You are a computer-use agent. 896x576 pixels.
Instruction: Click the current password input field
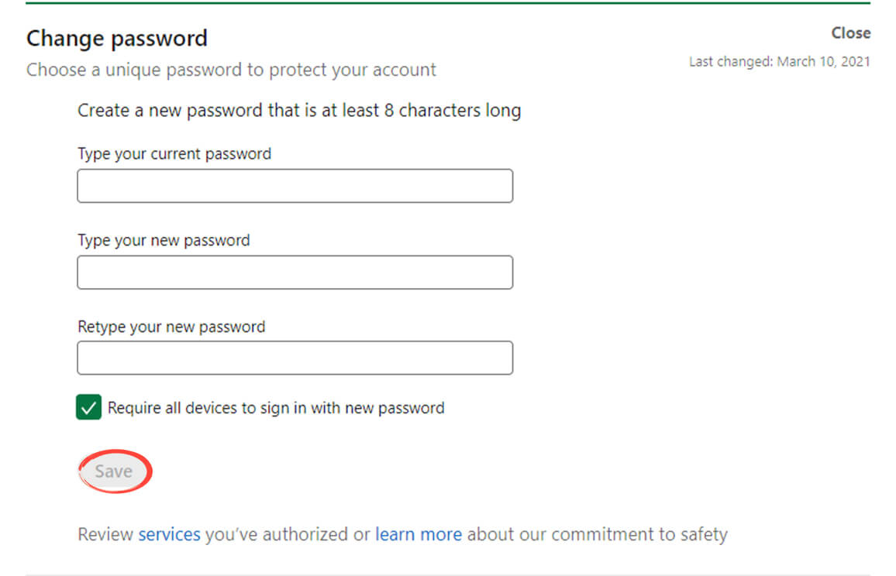[295, 185]
